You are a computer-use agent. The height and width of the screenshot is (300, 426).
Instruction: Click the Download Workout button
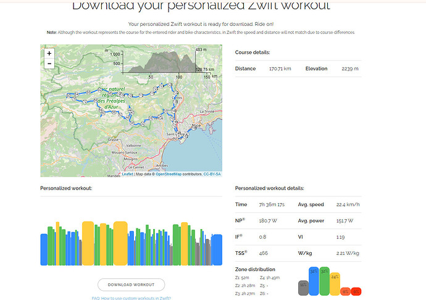pos(132,285)
